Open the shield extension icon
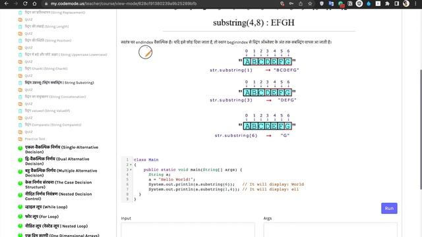 click(322, 4)
